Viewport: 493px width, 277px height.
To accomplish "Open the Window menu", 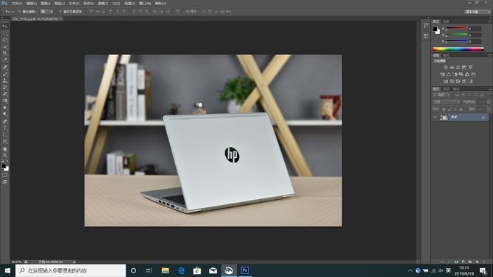I will point(145,4).
